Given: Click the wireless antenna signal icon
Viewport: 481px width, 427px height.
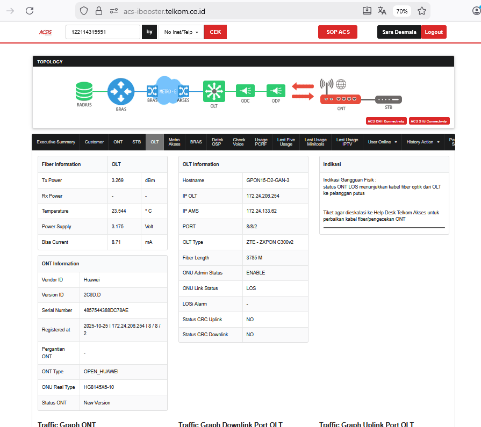Looking at the screenshot, I should pos(326,85).
